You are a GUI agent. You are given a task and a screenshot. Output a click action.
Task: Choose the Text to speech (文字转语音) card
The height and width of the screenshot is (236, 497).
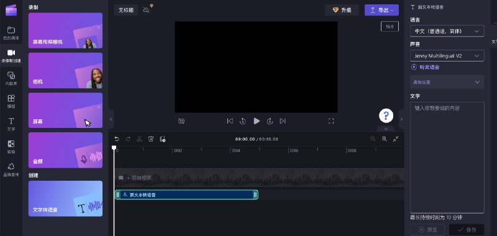pyautogui.click(x=65, y=199)
